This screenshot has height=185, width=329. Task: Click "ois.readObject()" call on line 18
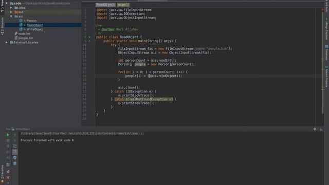click(x=166, y=76)
